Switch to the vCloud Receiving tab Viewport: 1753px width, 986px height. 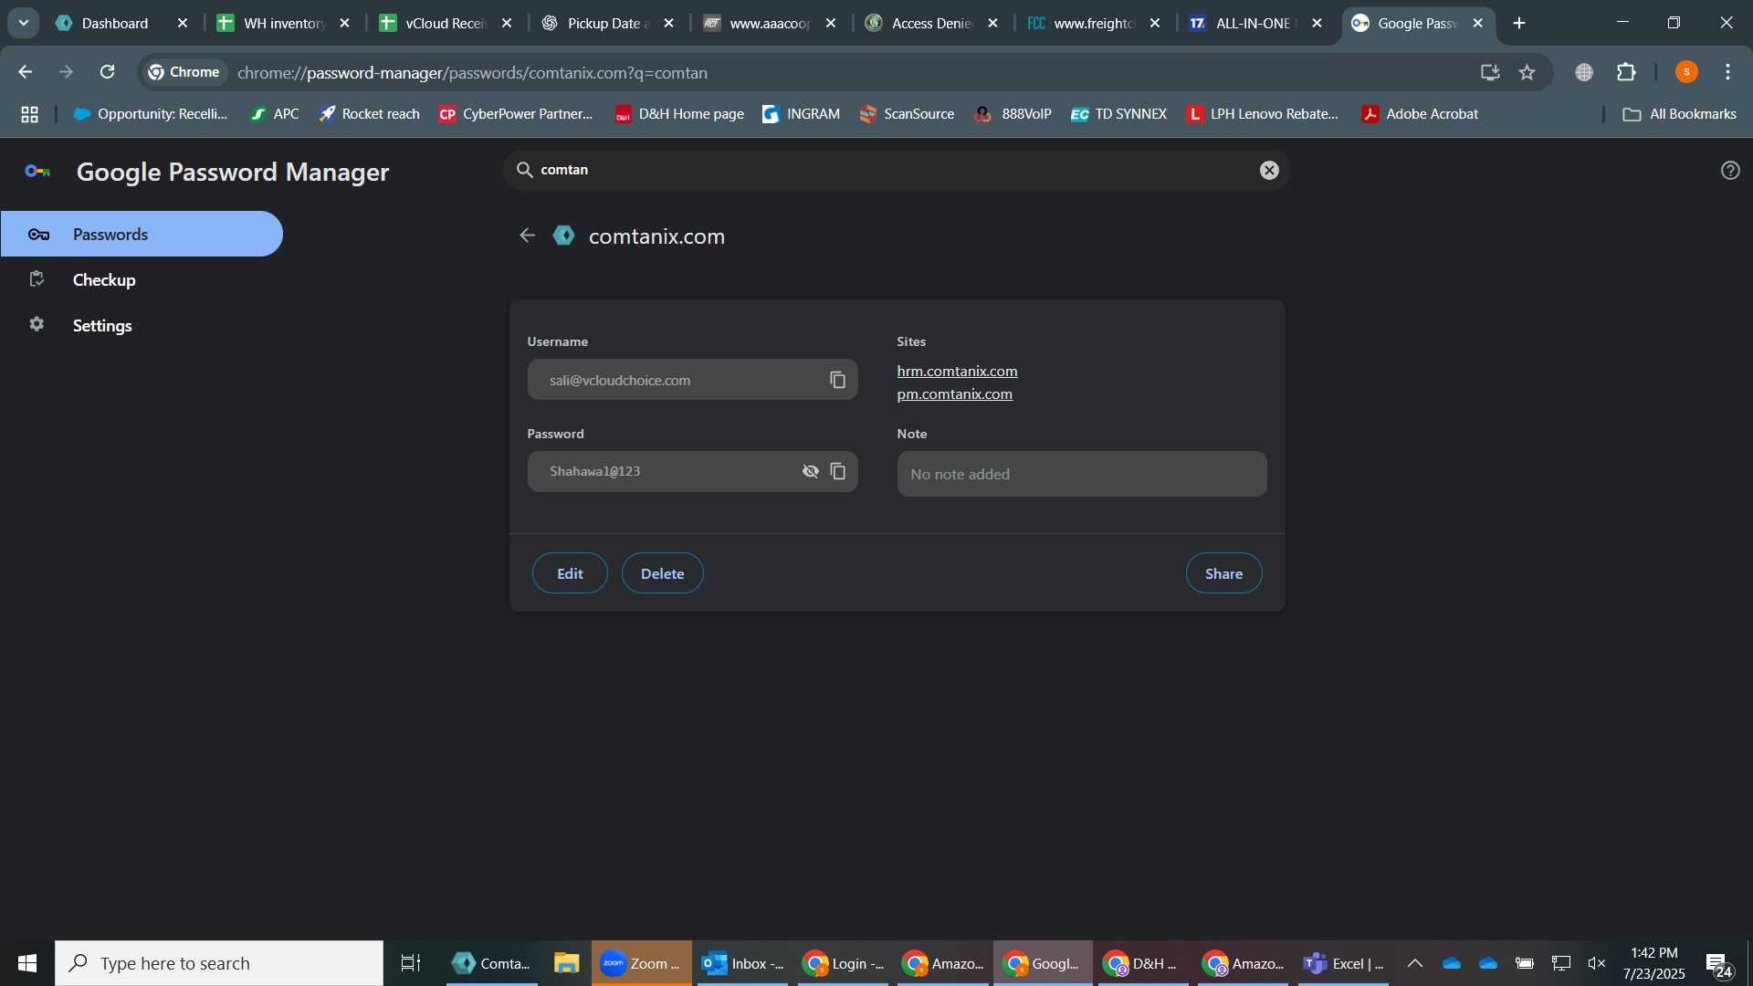pos(446,23)
